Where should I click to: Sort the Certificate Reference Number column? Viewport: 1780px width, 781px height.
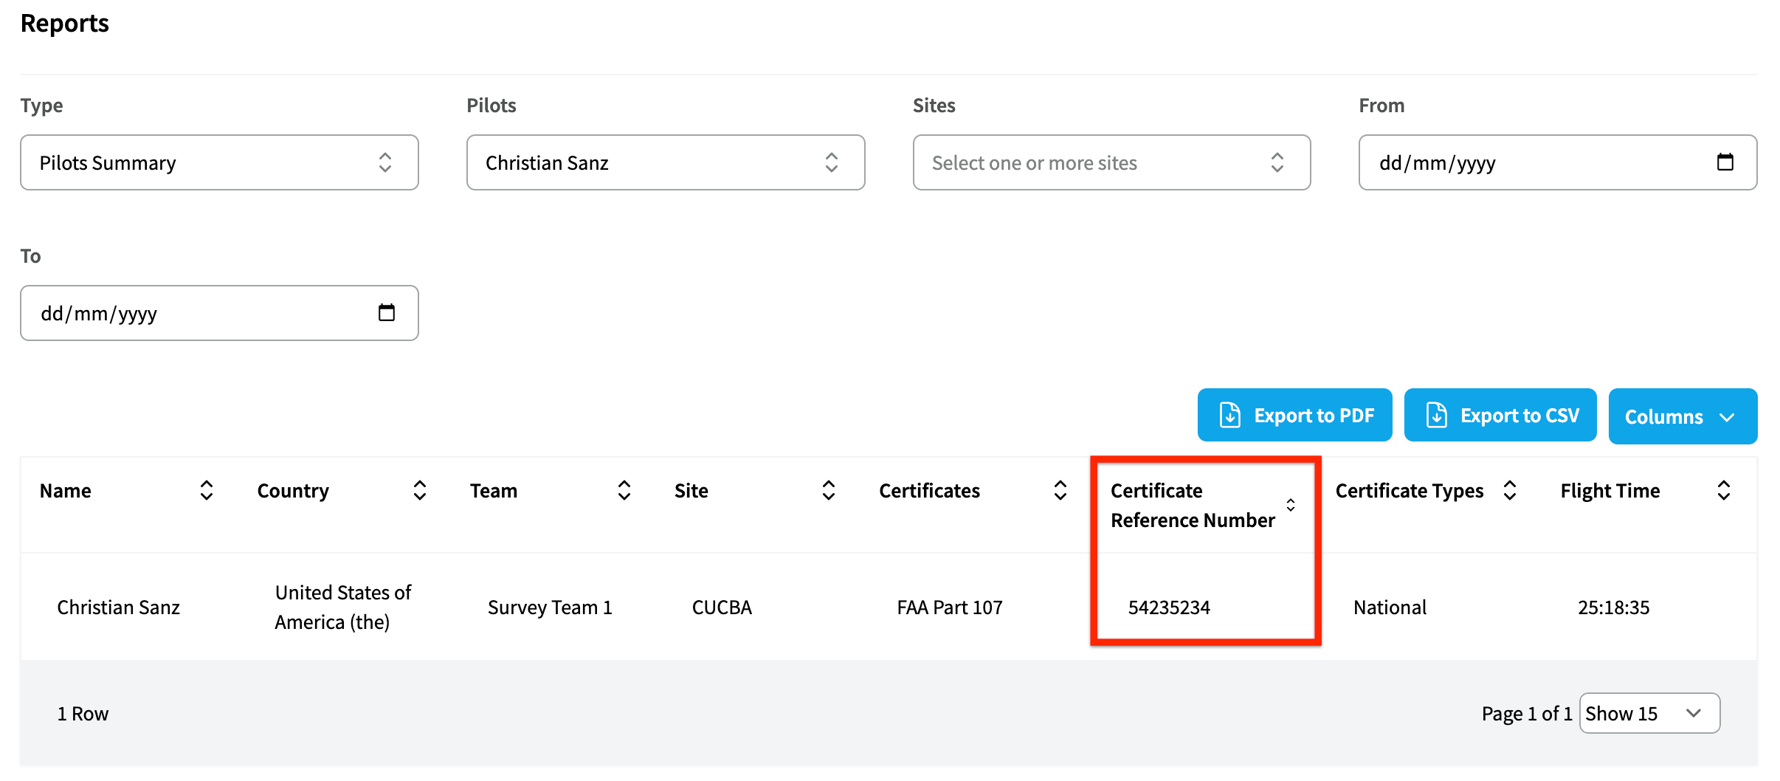(x=1291, y=504)
